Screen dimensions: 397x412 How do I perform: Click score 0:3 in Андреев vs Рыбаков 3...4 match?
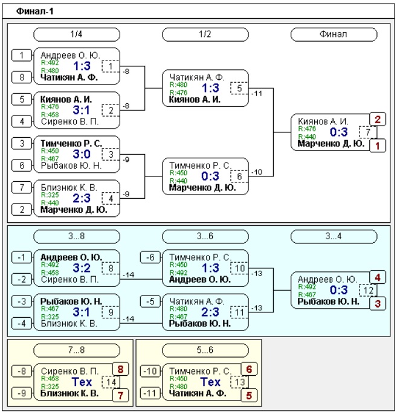338,290
